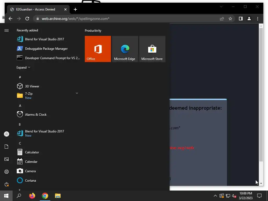
Task: Launch Calculator app
Action: [48, 152]
